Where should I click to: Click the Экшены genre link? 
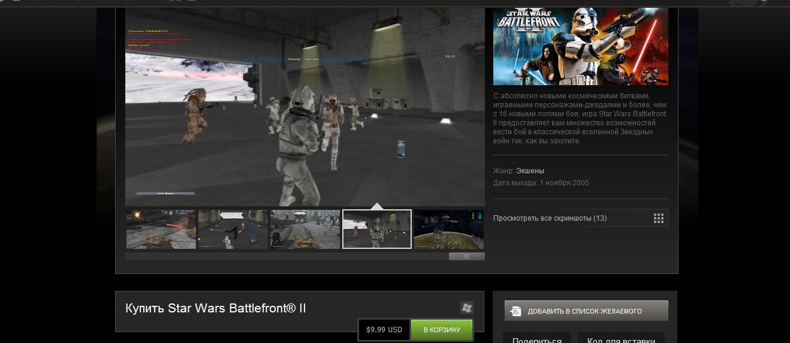(x=530, y=171)
